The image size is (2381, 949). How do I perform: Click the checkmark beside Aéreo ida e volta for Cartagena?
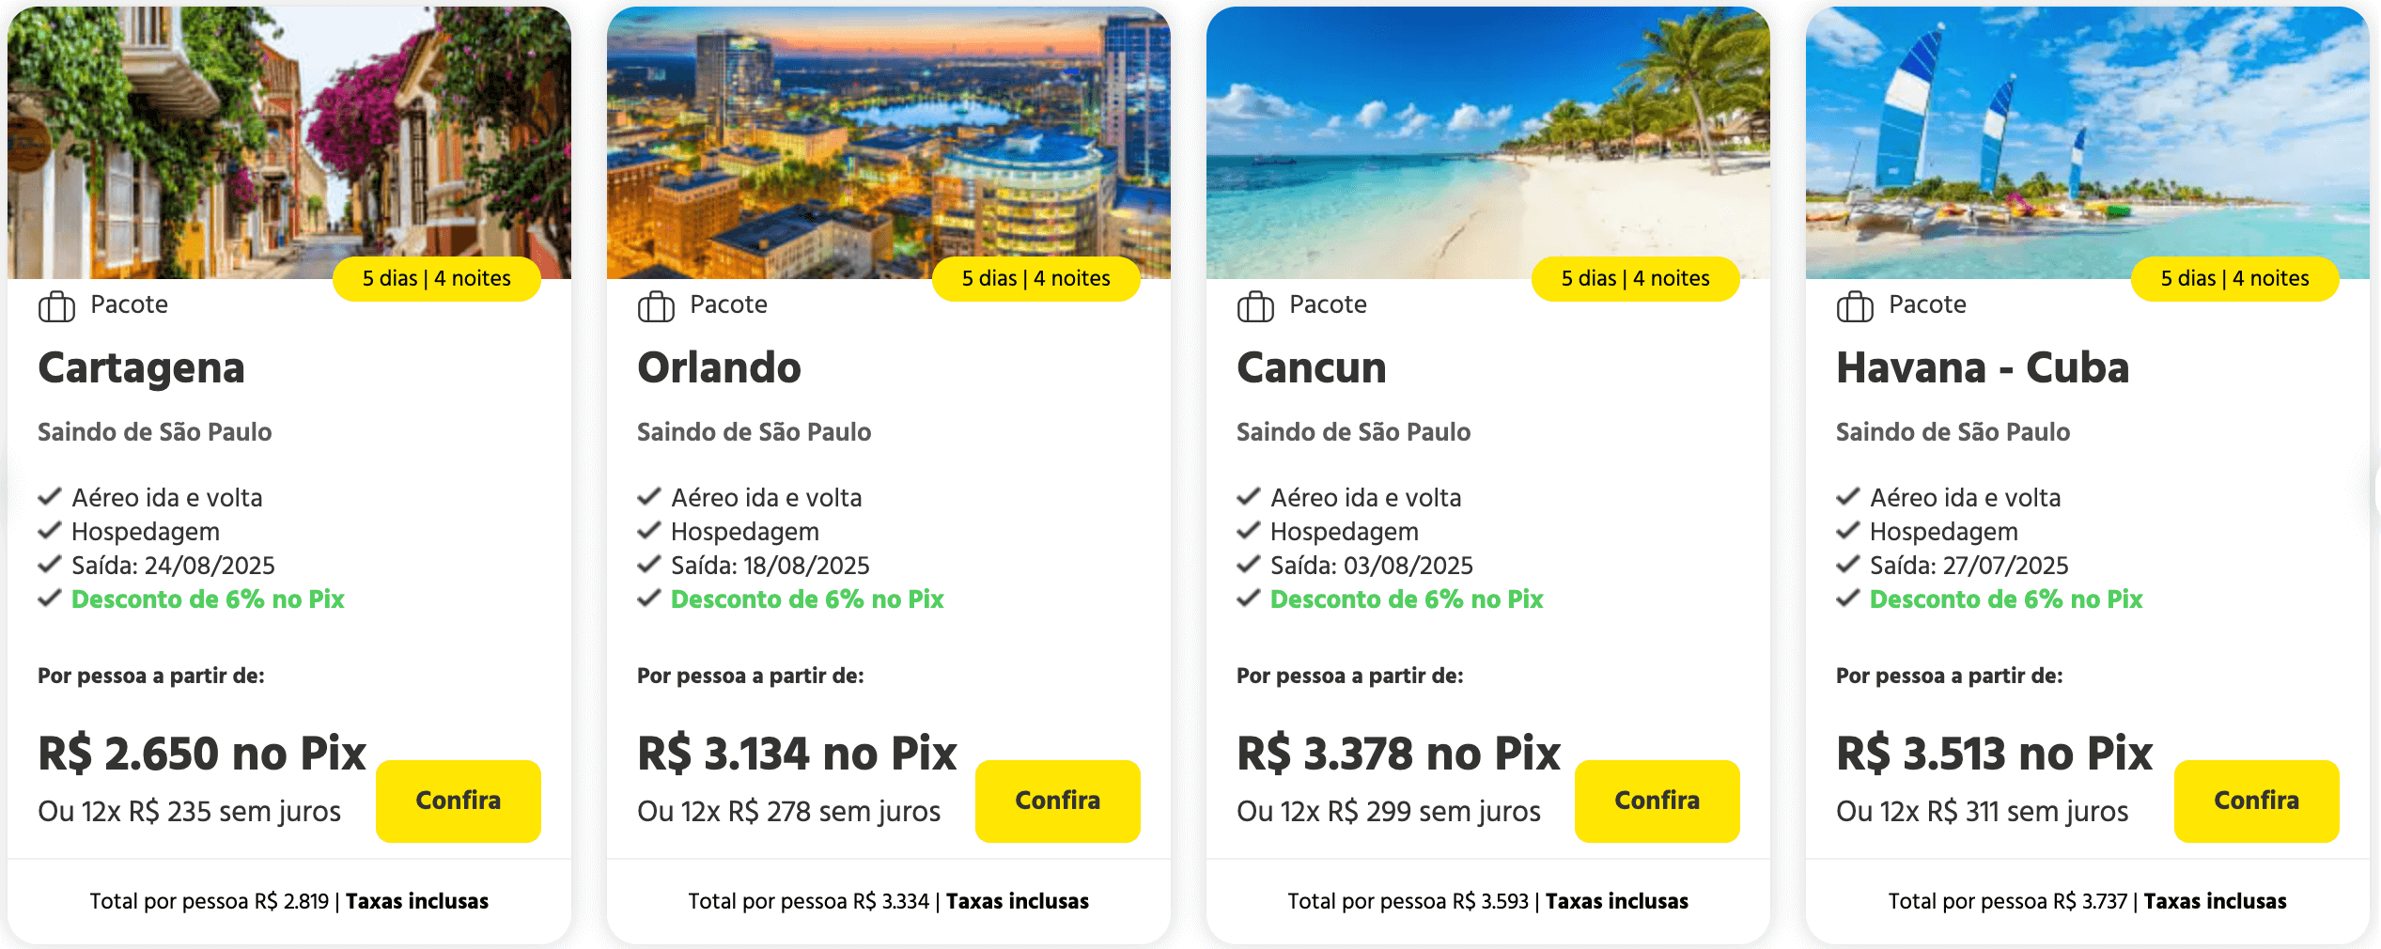click(x=47, y=497)
